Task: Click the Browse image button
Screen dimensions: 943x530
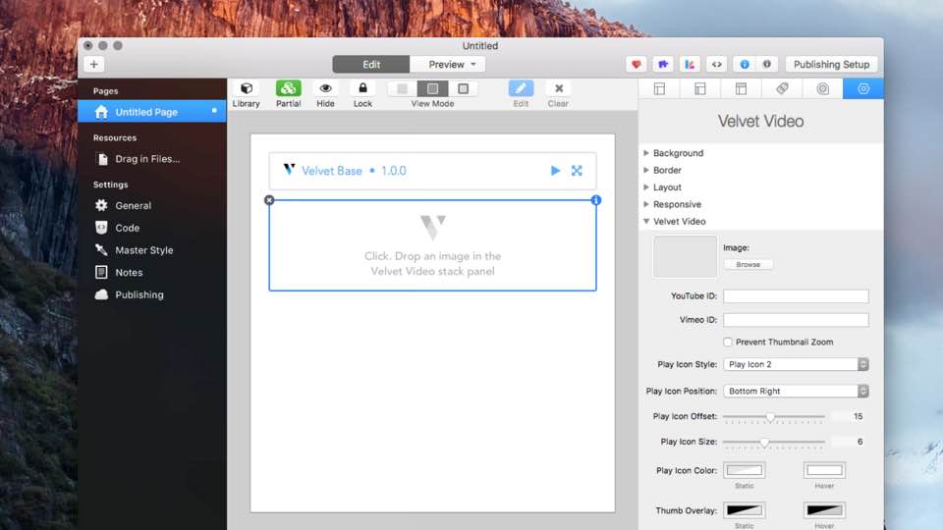Action: pos(749,264)
